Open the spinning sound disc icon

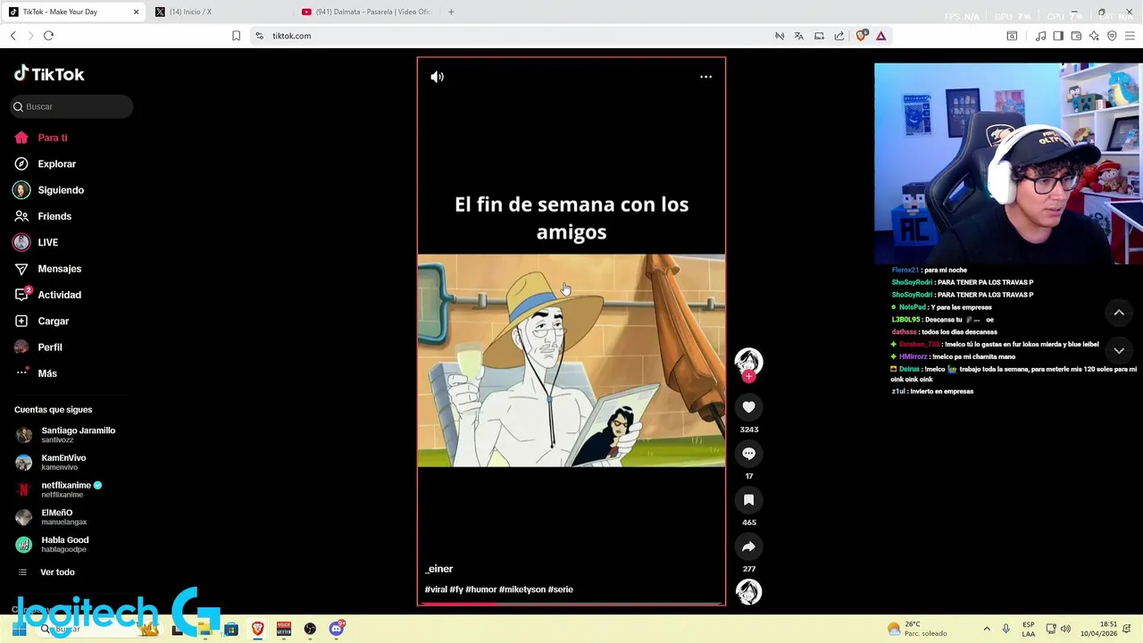(748, 591)
